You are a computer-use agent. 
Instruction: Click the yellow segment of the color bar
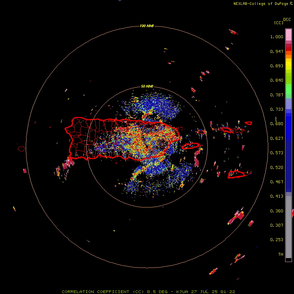288,64
